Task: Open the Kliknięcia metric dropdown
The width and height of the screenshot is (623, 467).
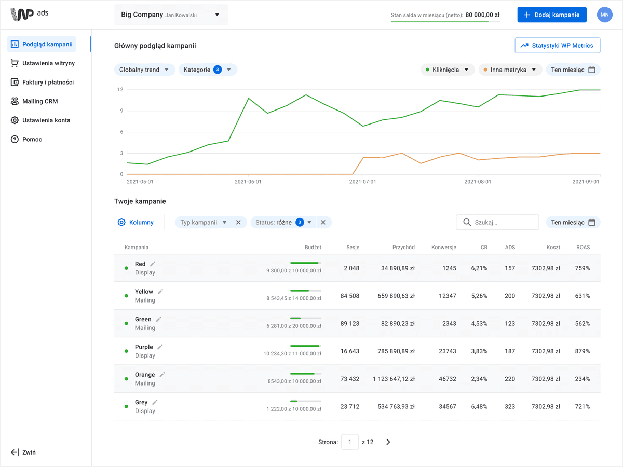Action: click(x=448, y=70)
